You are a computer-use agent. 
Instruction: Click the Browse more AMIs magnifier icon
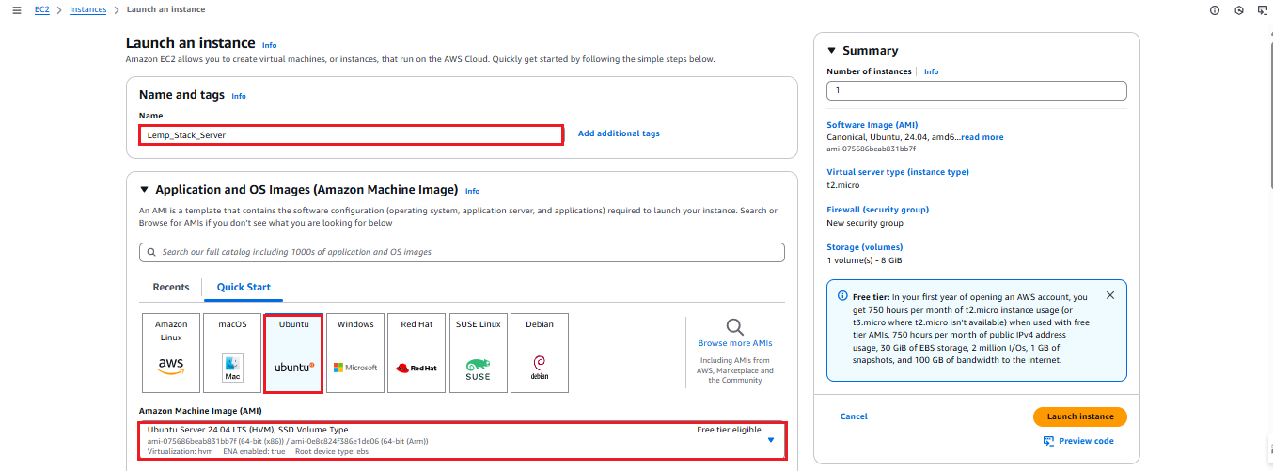(x=735, y=326)
